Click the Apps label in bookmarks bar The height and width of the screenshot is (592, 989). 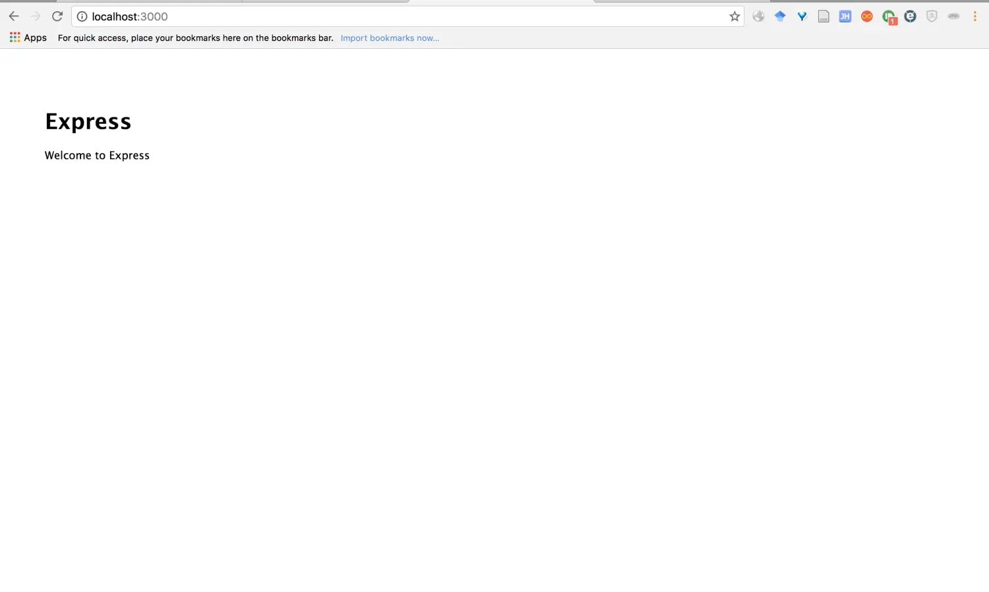(x=36, y=38)
